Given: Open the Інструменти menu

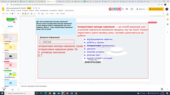Looking at the screenshot, I should [53, 11].
